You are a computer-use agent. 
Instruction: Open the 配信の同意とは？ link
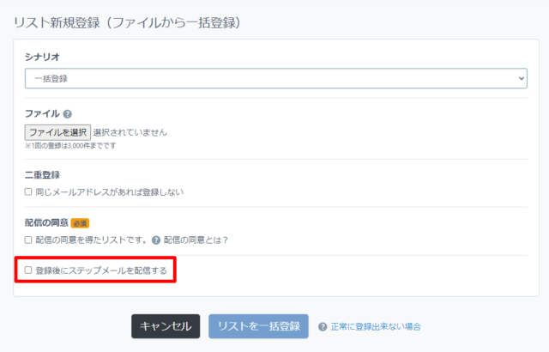(196, 240)
